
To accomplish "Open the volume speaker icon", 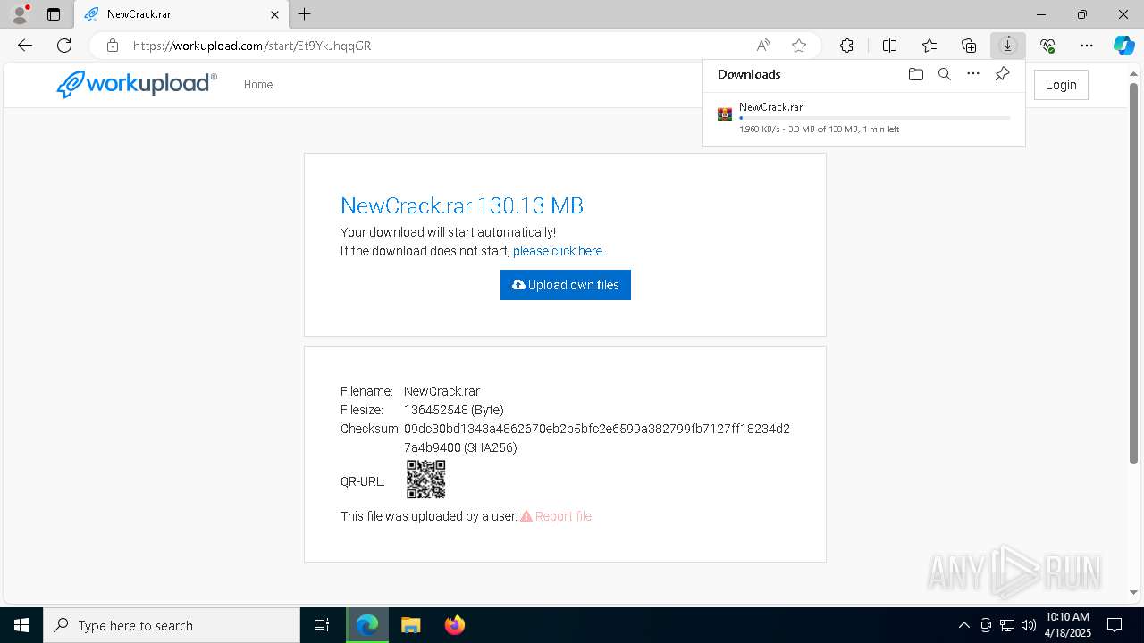I will (x=1029, y=625).
